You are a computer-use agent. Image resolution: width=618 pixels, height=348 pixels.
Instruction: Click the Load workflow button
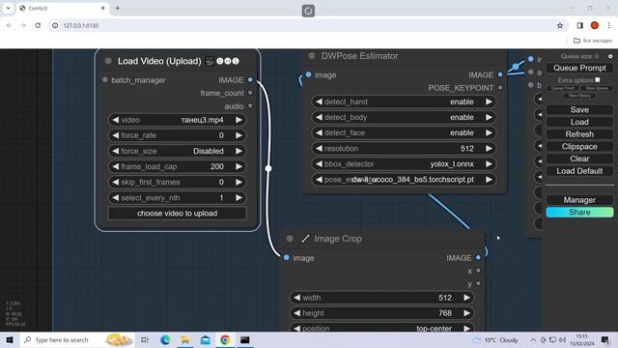[579, 122]
